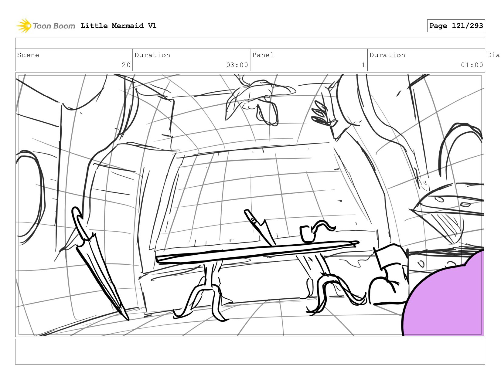Viewport: 501px width, 387px height.
Task: Click the 'Scene' column label
Action: [28, 55]
